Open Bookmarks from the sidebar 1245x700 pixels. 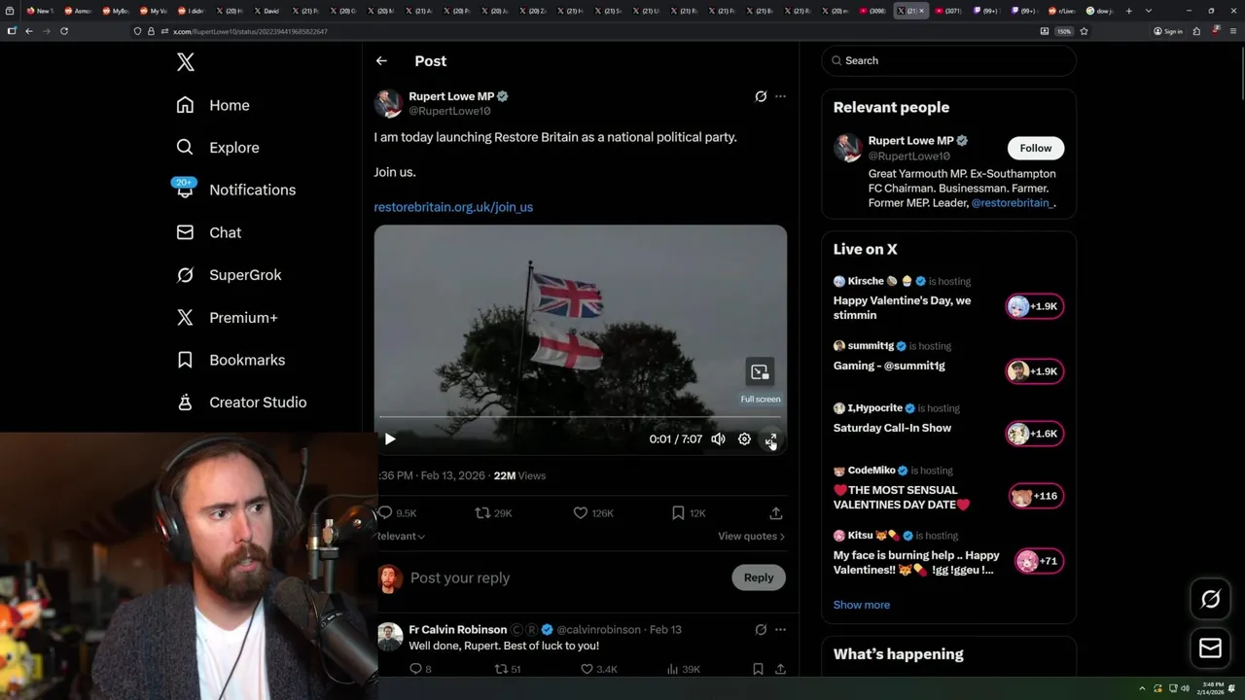click(231, 360)
